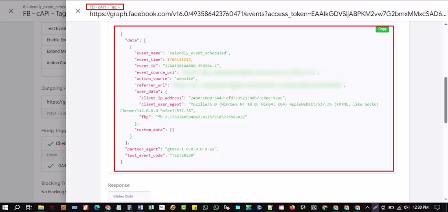Click the "fbp" value line
This screenshot has height=212, width=448.
193,117
